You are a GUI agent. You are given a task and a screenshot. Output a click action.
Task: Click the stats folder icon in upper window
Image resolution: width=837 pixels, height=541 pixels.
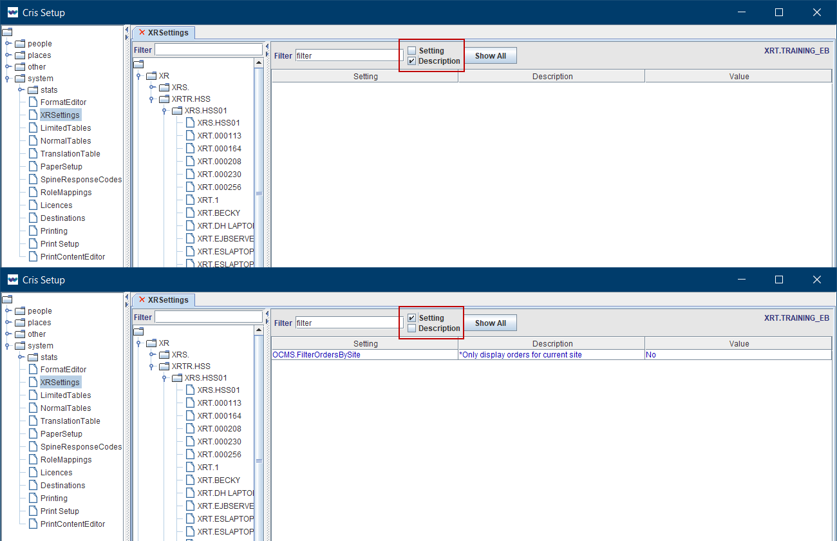(x=33, y=90)
